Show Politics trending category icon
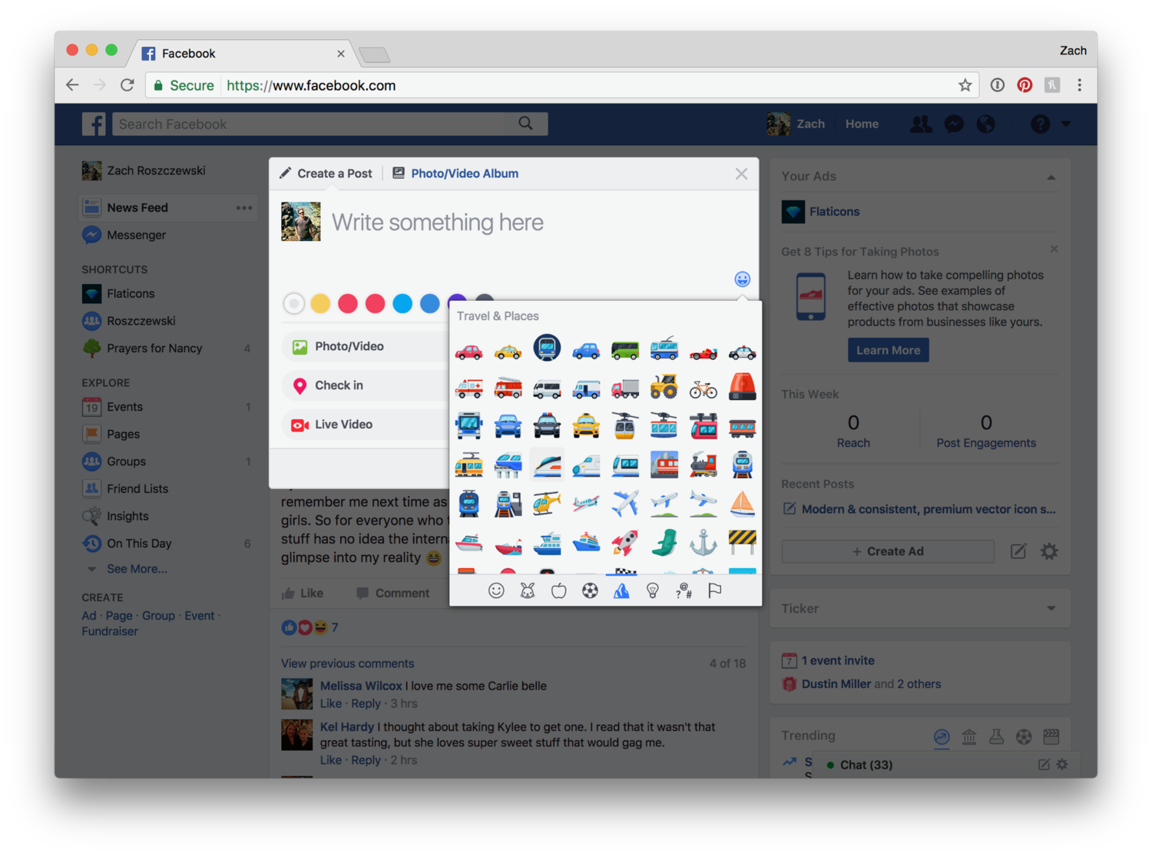The width and height of the screenshot is (1152, 856). 969,737
